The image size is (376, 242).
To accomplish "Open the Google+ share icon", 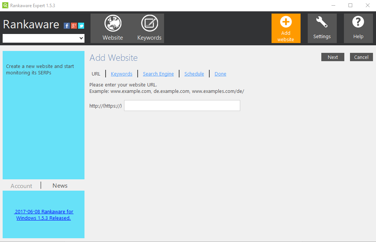I will tap(74, 25).
